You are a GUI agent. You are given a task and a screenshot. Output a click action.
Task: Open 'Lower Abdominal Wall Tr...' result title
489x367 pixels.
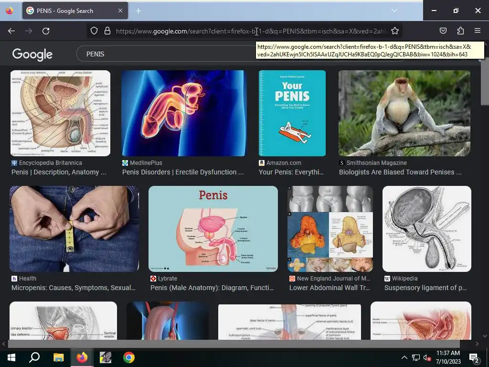[330, 288]
